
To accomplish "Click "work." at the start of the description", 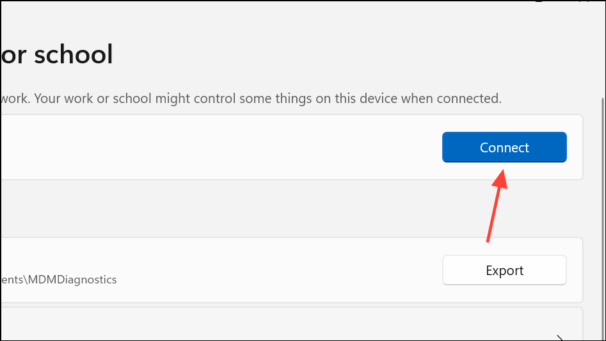I will point(15,99).
